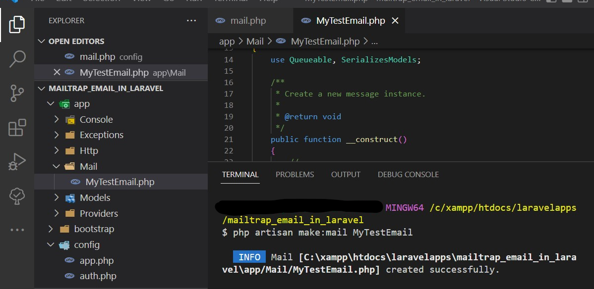This screenshot has width=594, height=289.
Task: Click the Mail breadcrumb above the editor
Action: [254, 41]
